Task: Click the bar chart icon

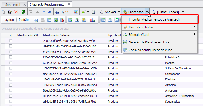Action: (92, 20)
